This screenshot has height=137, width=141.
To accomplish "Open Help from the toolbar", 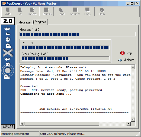I will pyautogui.click(x=102, y=12).
